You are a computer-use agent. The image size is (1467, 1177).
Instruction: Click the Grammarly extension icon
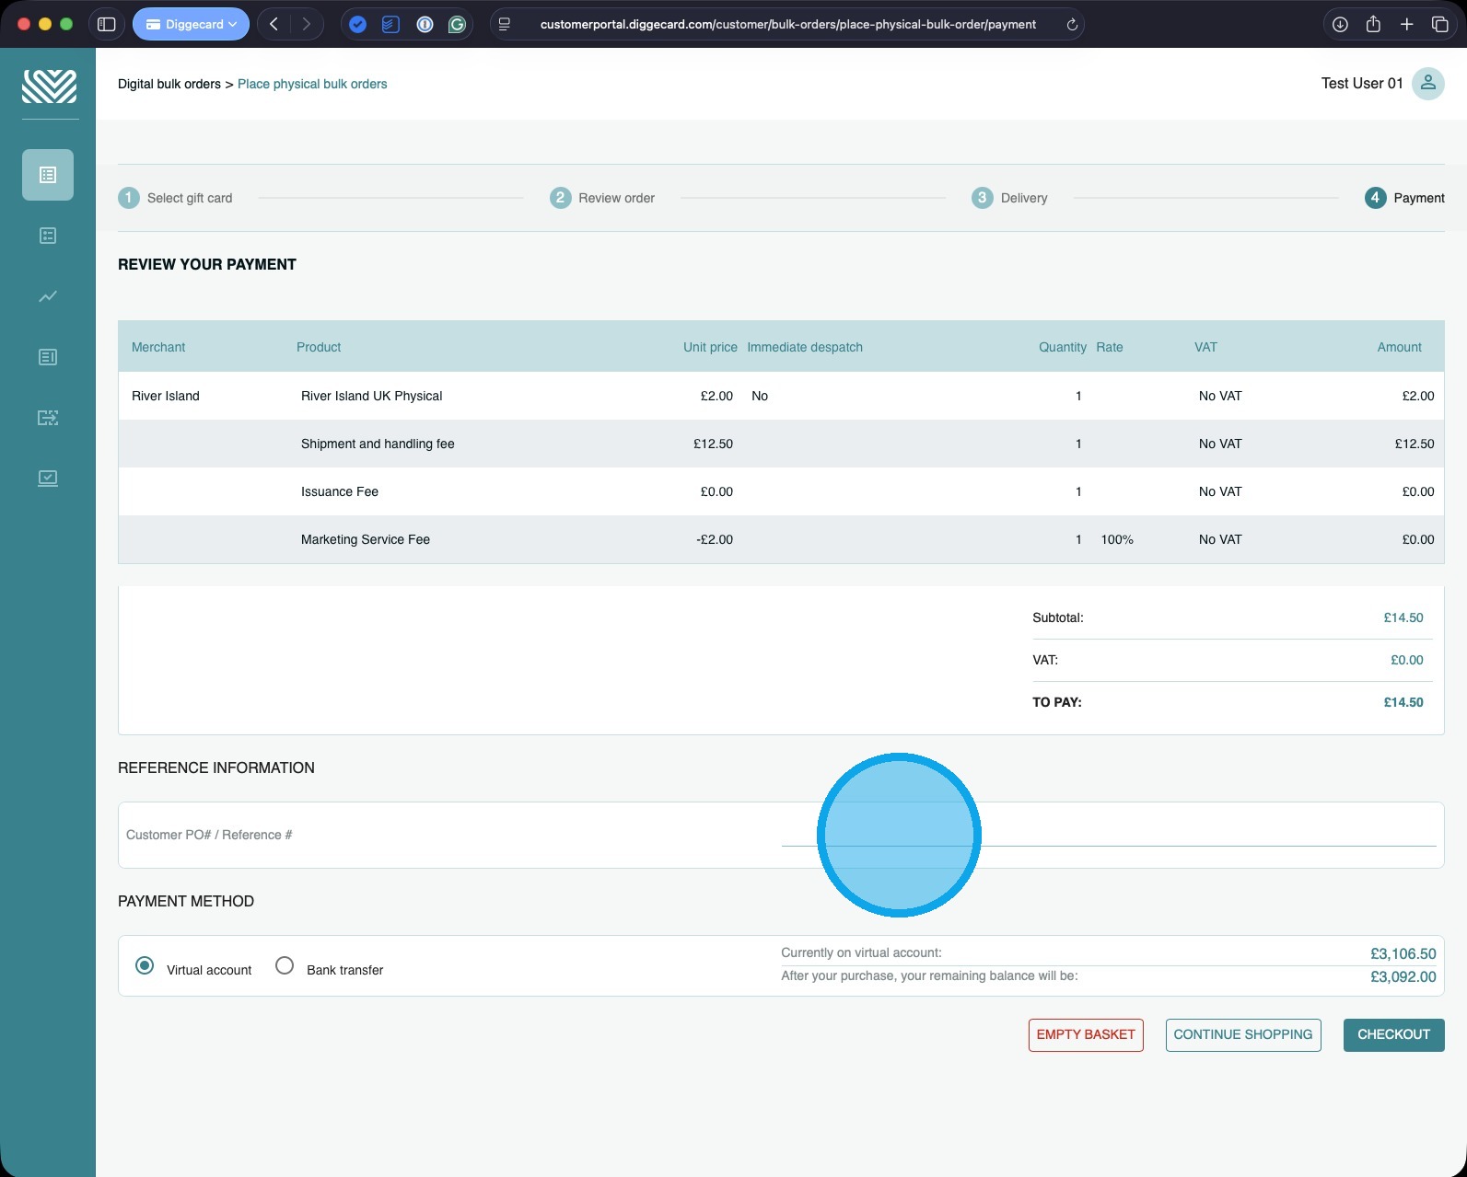pyautogui.click(x=457, y=25)
